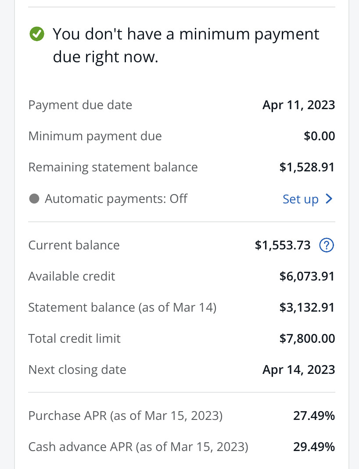Select the Cash advance APR 29.49% value
This screenshot has height=469, width=359.
click(x=314, y=447)
